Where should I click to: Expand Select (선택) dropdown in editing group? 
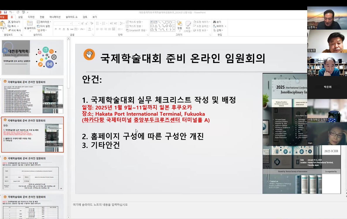(x=218, y=30)
